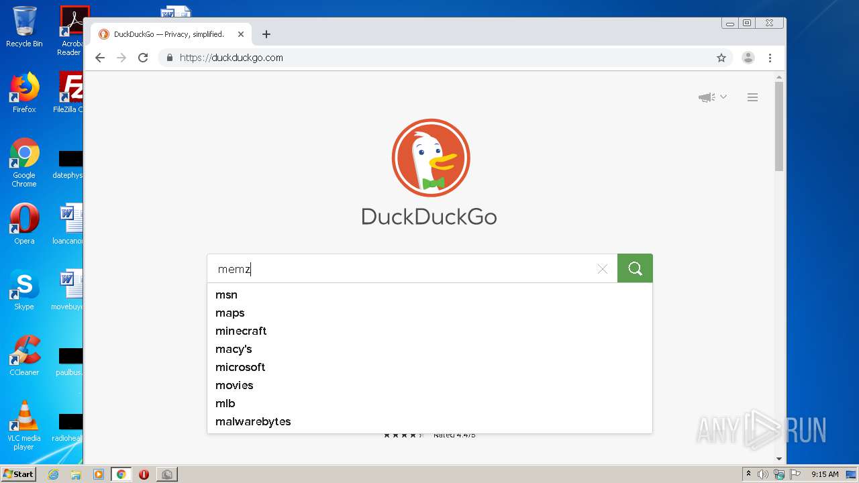Open Windows Media Player taskbar icon
Image resolution: width=859 pixels, height=483 pixels.
[x=99, y=474]
